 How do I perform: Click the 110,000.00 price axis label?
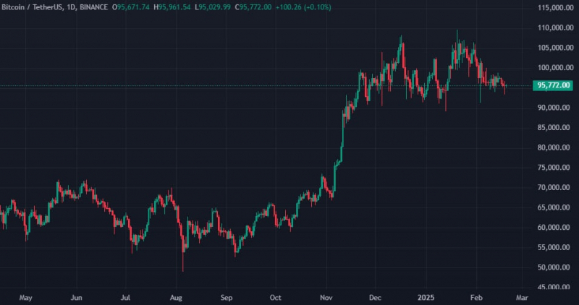[556, 27]
